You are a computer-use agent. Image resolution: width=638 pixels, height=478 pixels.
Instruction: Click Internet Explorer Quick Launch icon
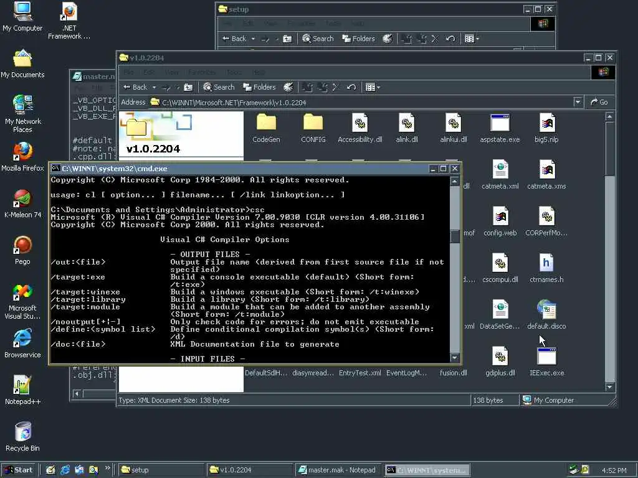click(x=65, y=471)
